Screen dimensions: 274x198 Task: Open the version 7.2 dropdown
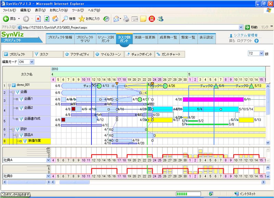point(261,54)
